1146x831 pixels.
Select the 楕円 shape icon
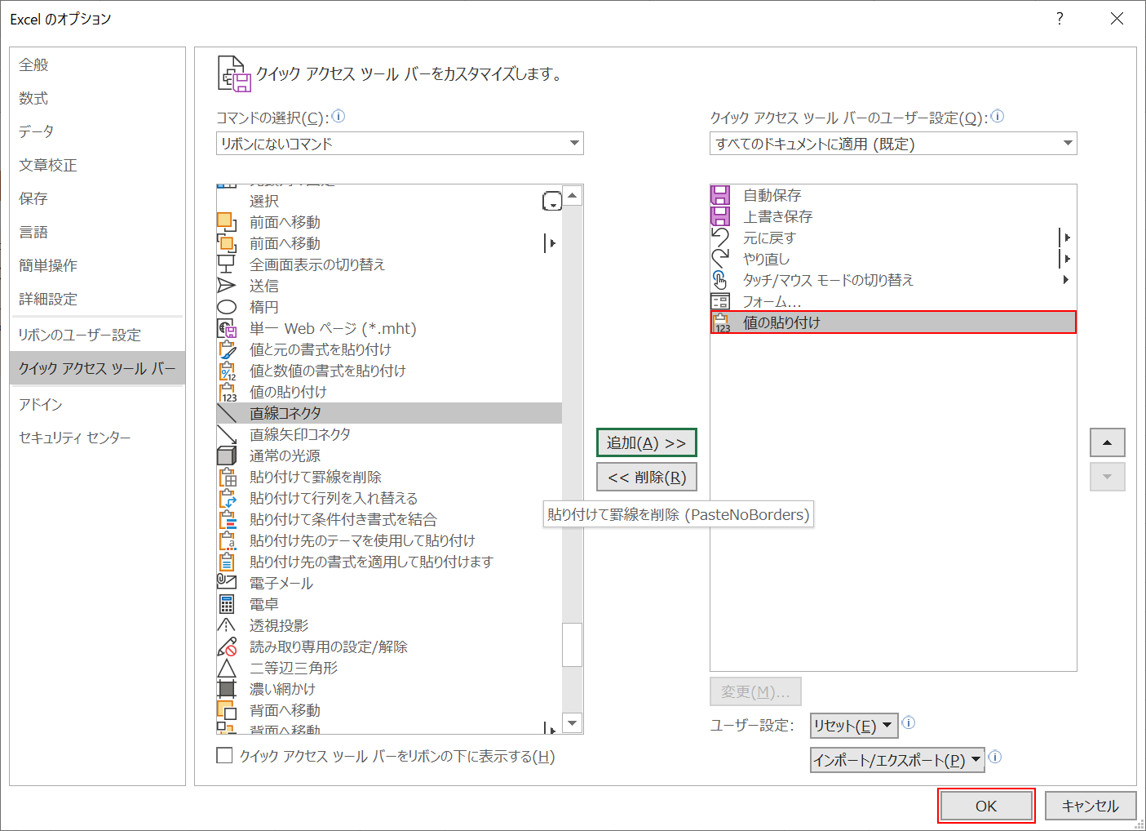click(227, 306)
